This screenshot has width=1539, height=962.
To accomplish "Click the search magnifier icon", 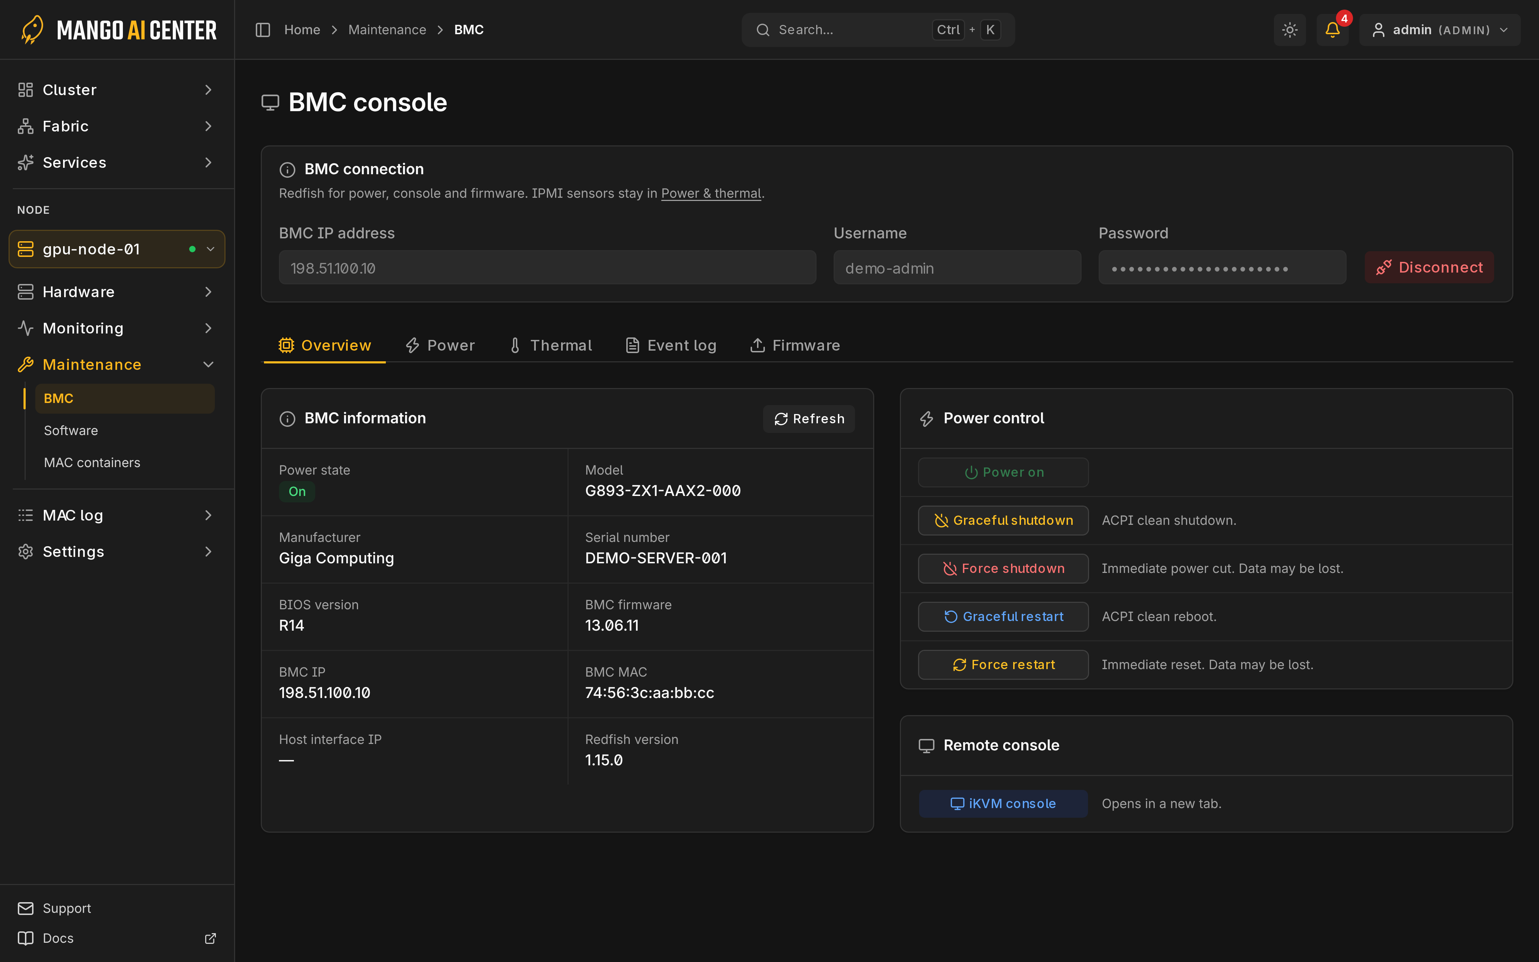I will (x=762, y=30).
